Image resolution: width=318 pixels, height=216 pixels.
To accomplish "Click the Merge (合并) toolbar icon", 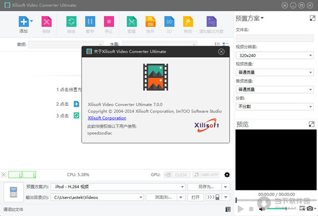I will pos(151,22).
